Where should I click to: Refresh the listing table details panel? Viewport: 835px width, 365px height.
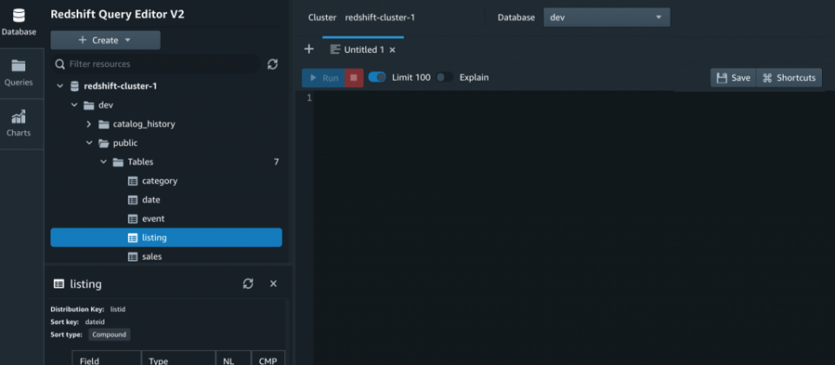click(x=248, y=283)
